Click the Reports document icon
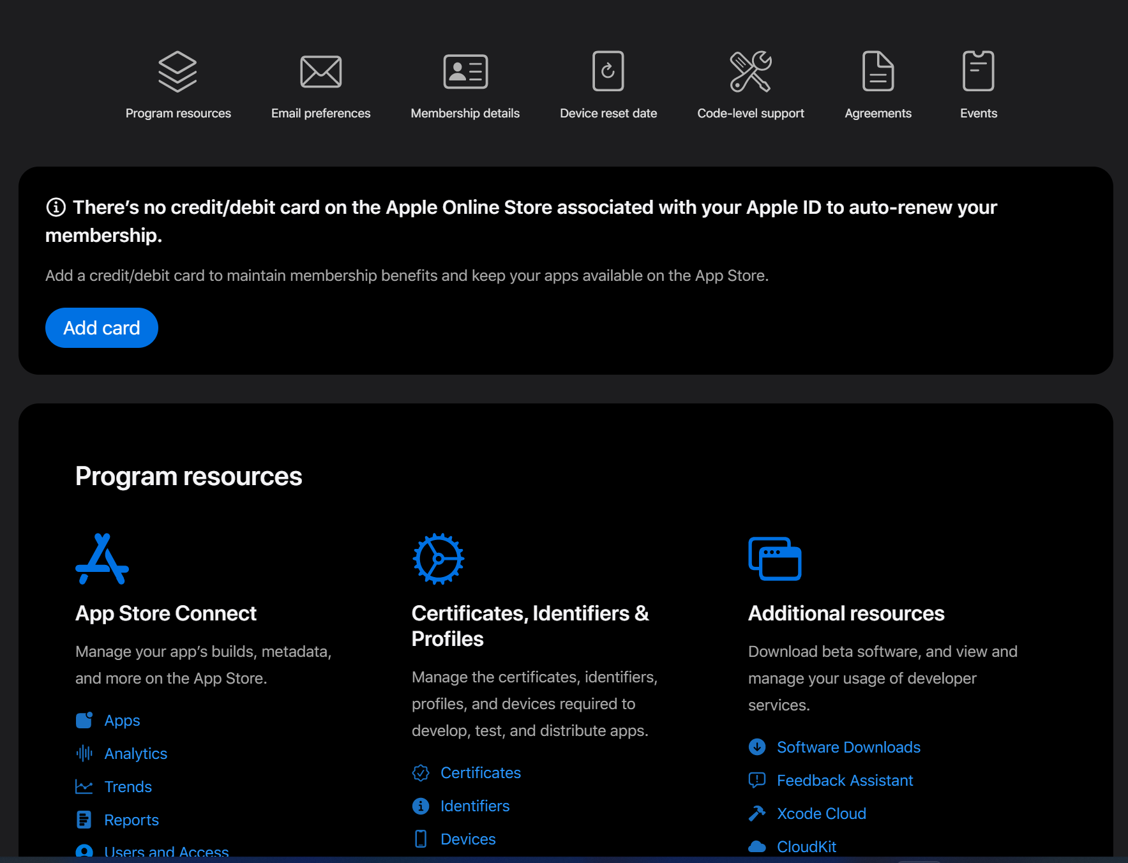 tap(84, 820)
